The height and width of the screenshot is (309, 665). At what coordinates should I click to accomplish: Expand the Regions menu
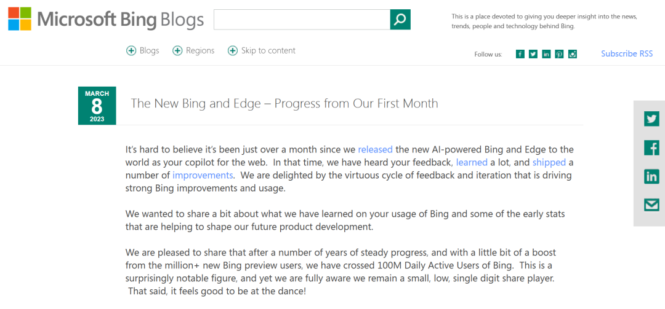pos(193,50)
